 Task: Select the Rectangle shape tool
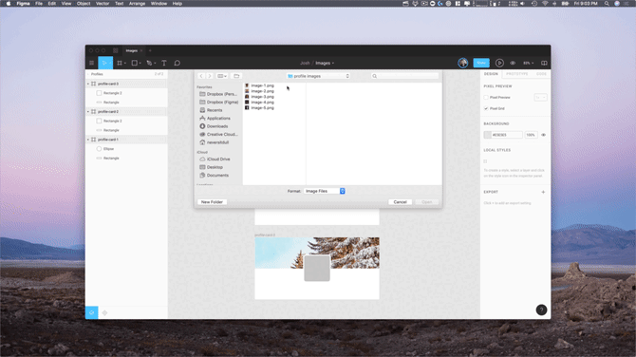135,63
